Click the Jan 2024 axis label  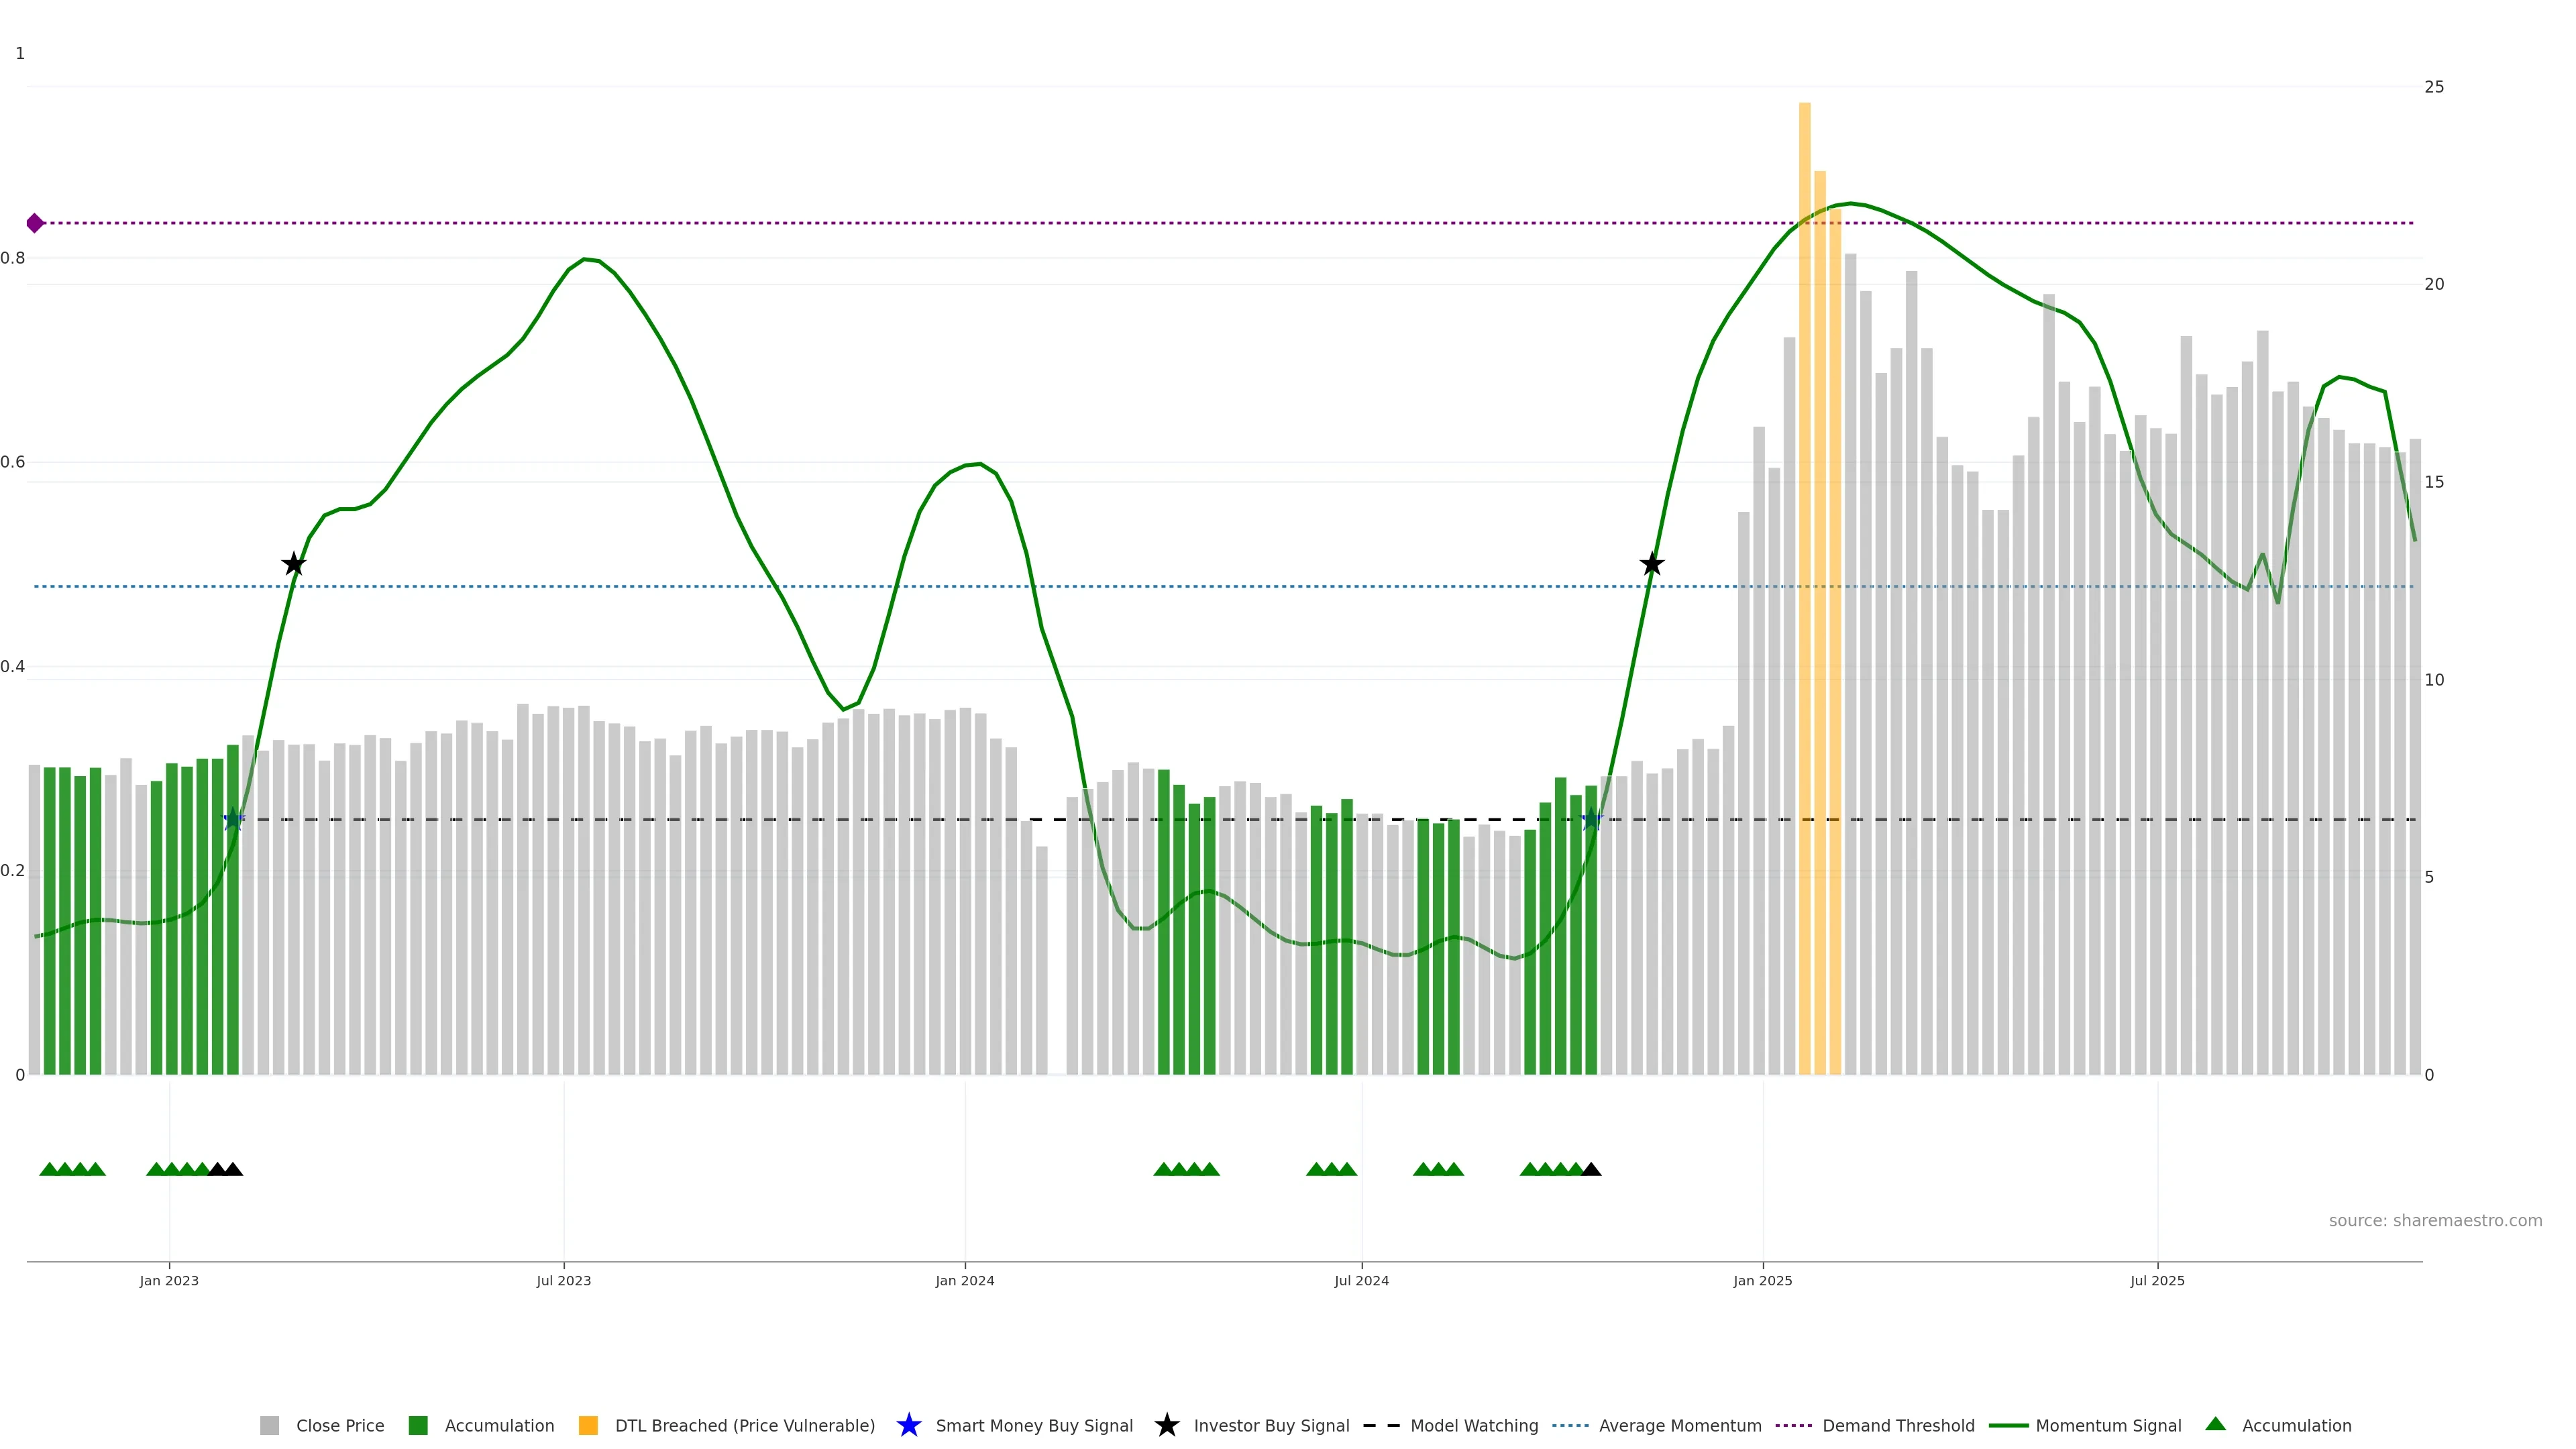pos(964,1280)
